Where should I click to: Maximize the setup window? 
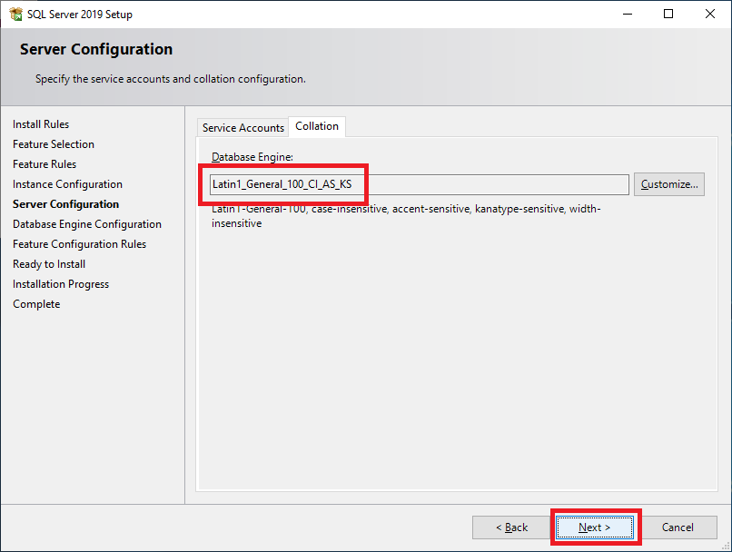coord(668,15)
